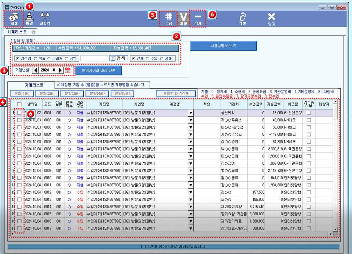Open 사용설명서 보기 button
Viewport: 352px width, 254px height.
click(x=223, y=46)
